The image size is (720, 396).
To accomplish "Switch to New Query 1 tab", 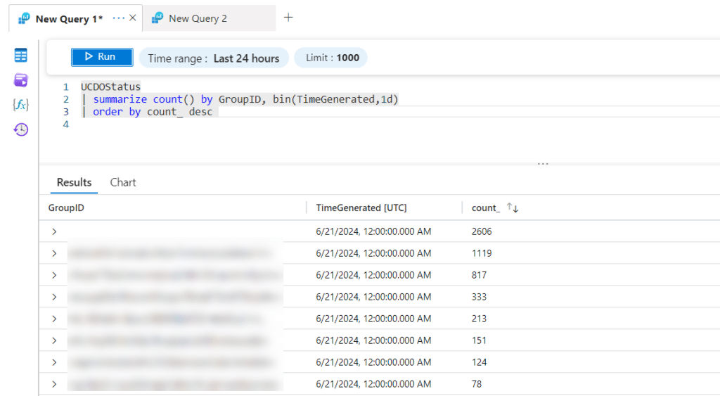I will click(x=69, y=19).
